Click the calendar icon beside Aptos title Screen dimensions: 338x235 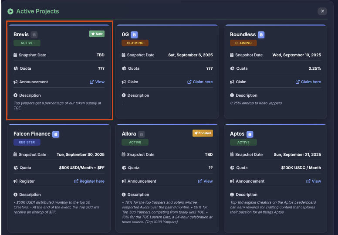pos(250,134)
